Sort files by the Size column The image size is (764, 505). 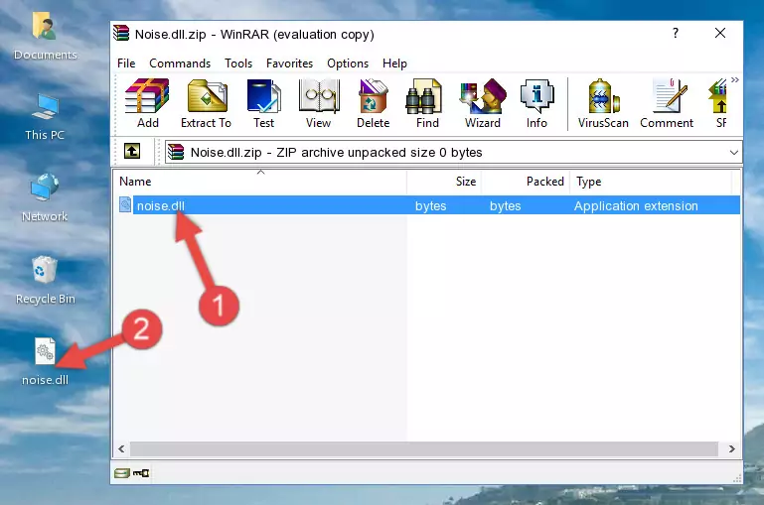point(444,182)
